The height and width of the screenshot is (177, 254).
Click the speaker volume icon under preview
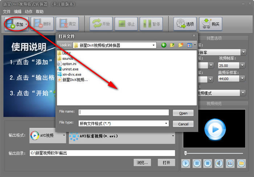pyautogui.click(x=219, y=163)
